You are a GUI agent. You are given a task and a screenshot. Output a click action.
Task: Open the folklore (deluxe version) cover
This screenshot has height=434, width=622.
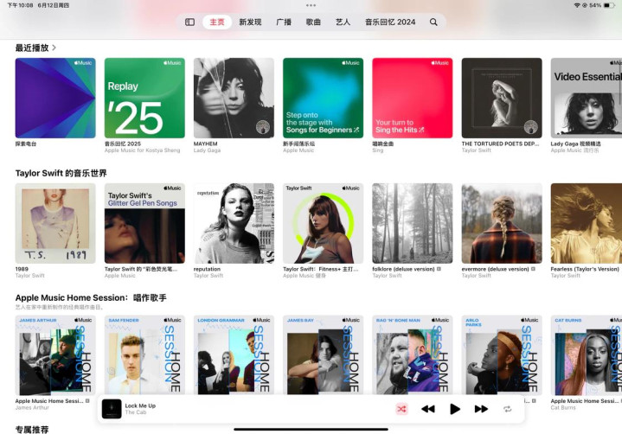[x=412, y=223]
